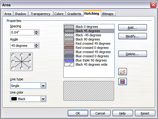Switch to the Area tab
This screenshot has height=119, width=158.
point(8,14)
